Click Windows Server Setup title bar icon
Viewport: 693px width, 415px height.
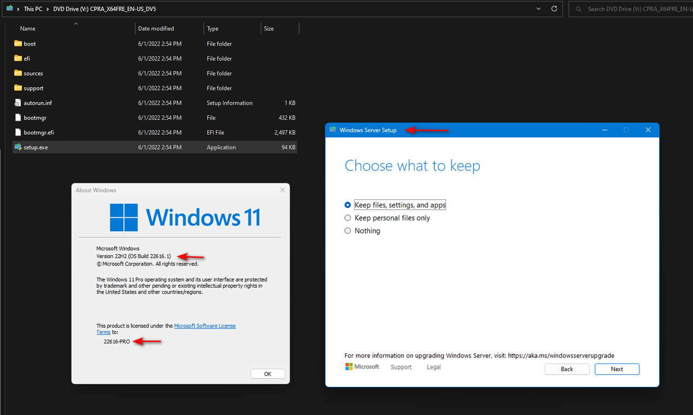tap(333, 130)
